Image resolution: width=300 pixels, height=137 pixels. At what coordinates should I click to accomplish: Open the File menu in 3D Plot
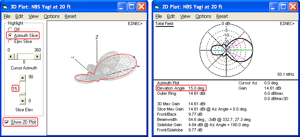click(x=7, y=16)
